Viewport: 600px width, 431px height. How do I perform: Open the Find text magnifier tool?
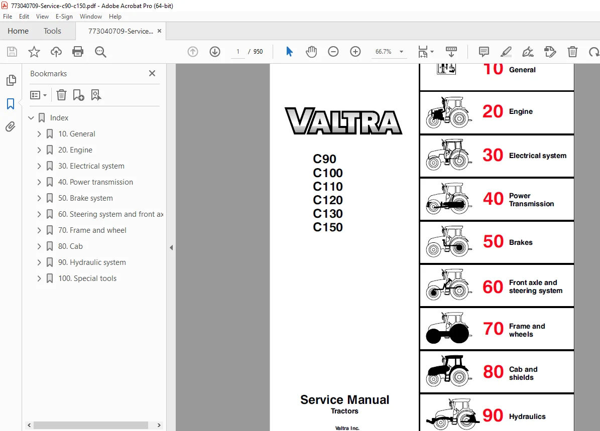click(x=100, y=52)
